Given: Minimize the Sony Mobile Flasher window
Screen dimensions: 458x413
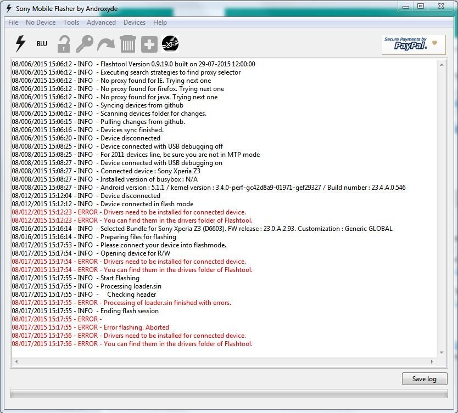Looking at the screenshot, I should click(x=406, y=7).
